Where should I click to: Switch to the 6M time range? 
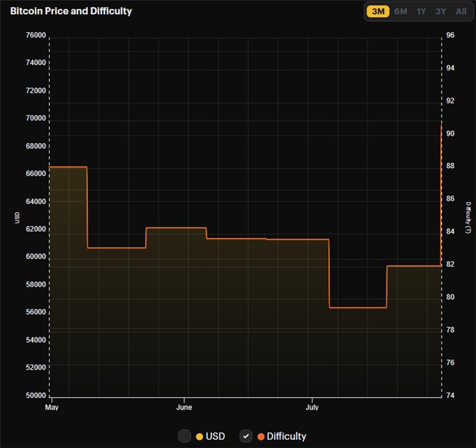pyautogui.click(x=400, y=11)
